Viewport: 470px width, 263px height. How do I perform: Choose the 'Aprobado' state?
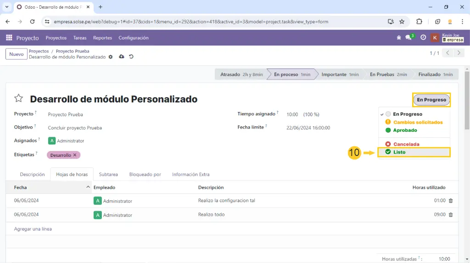click(x=405, y=130)
